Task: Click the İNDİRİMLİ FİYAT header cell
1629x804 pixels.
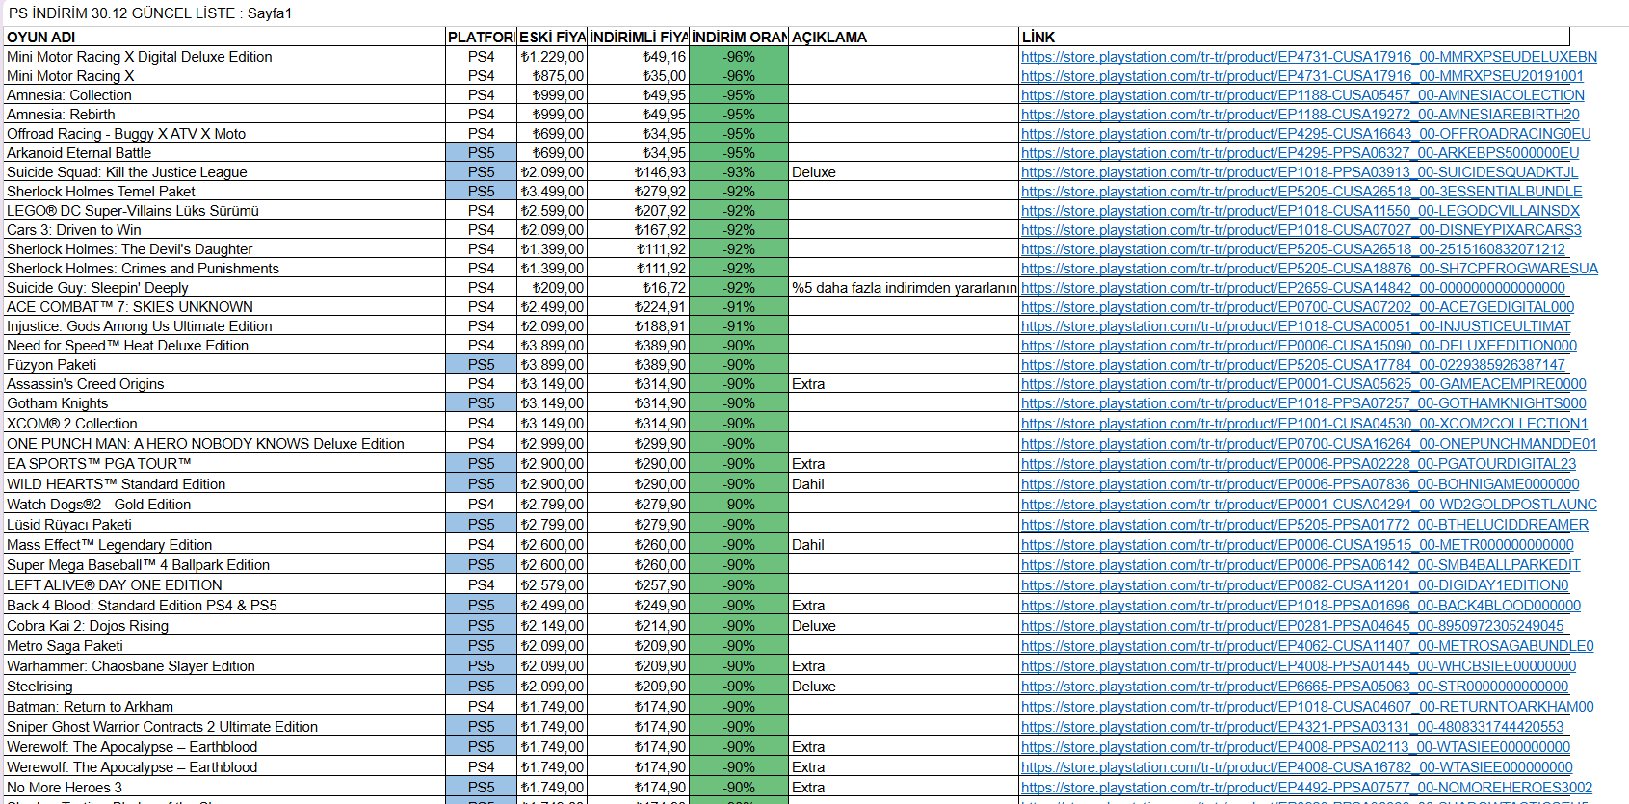Action: pos(639,38)
